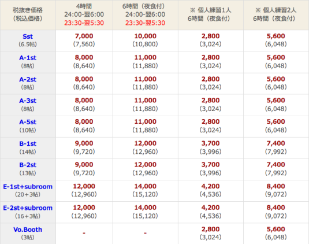Click Vo.Booth one-person price 2,800
The width and height of the screenshot is (309, 244).
[x=210, y=229]
